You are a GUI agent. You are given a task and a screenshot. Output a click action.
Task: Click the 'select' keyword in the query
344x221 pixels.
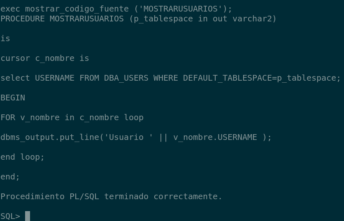coord(15,78)
